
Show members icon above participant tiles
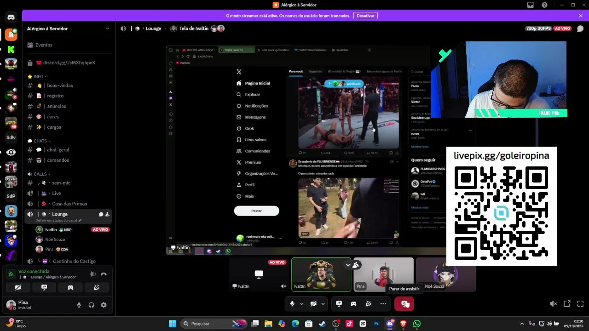click(x=356, y=265)
